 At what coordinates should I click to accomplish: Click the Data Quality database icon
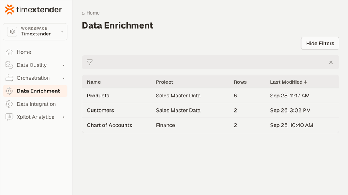(9, 65)
